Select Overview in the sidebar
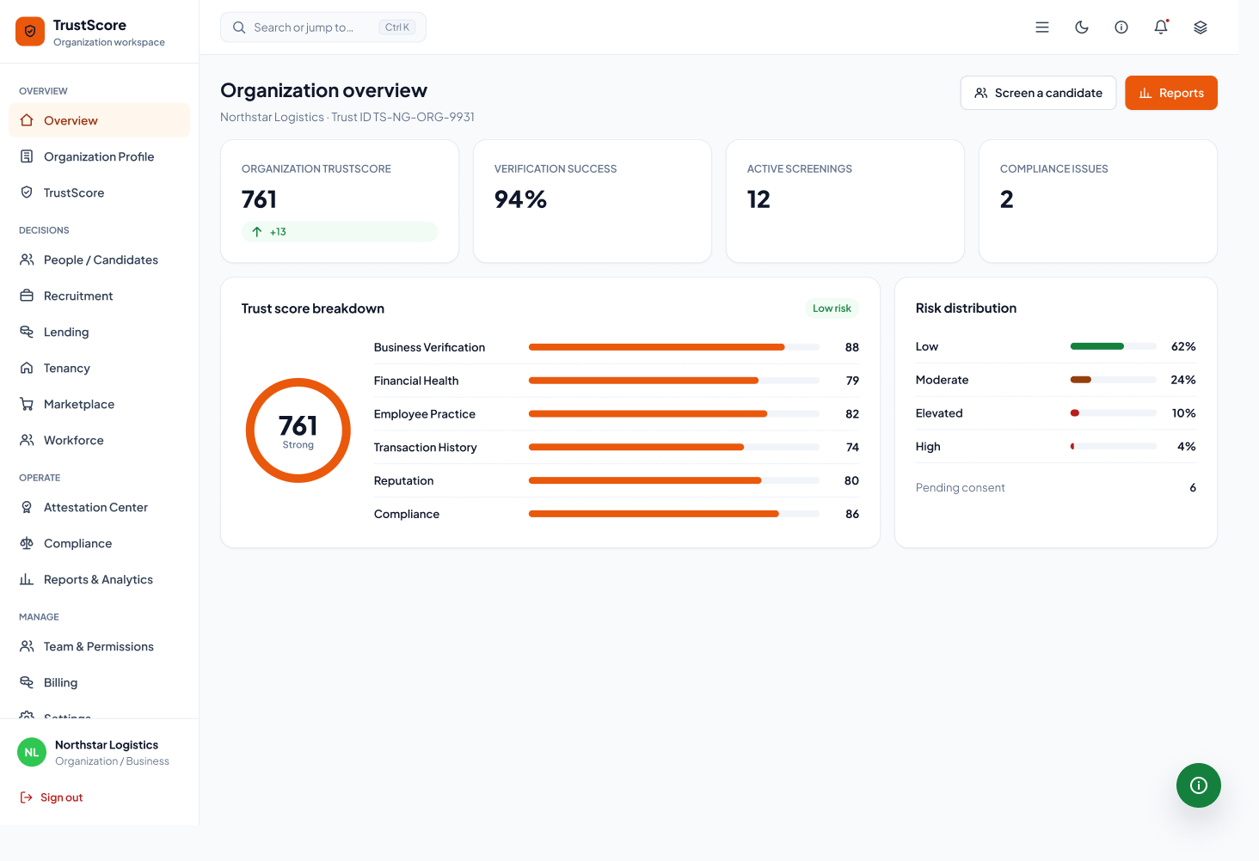Viewport: 1259px width, 861px height. (99, 120)
